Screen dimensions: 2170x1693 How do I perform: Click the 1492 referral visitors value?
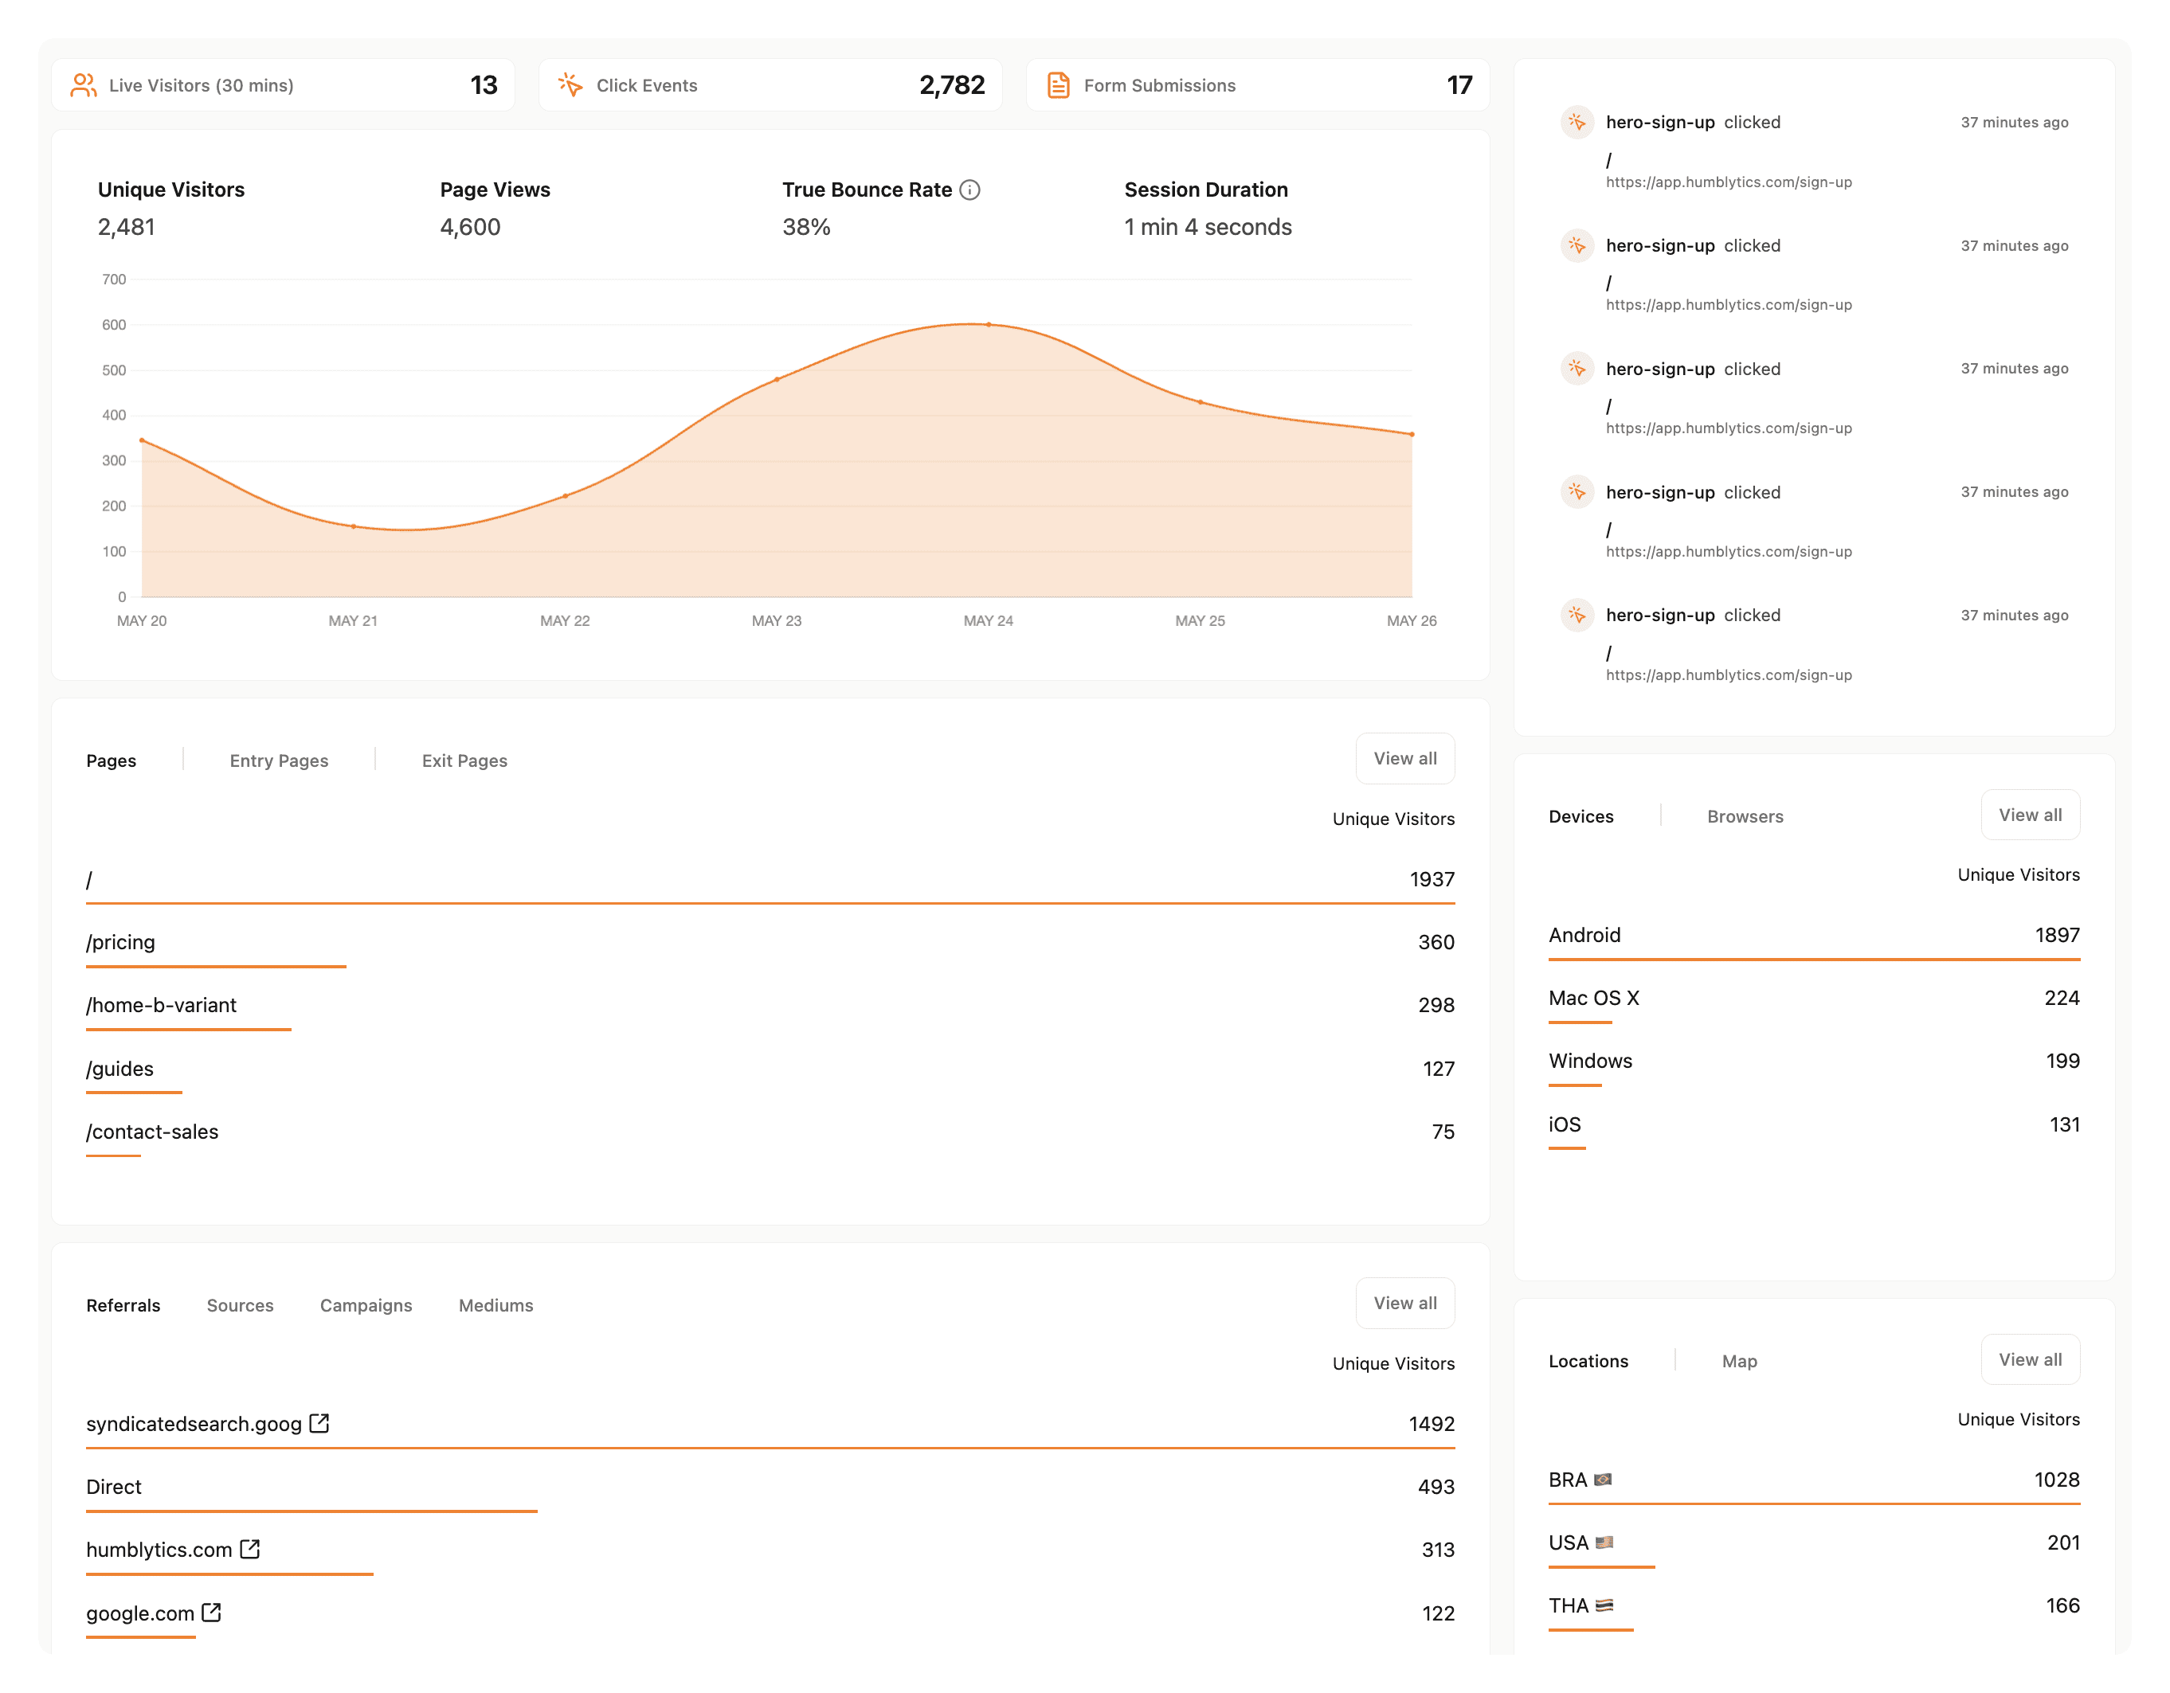pos(1431,1424)
